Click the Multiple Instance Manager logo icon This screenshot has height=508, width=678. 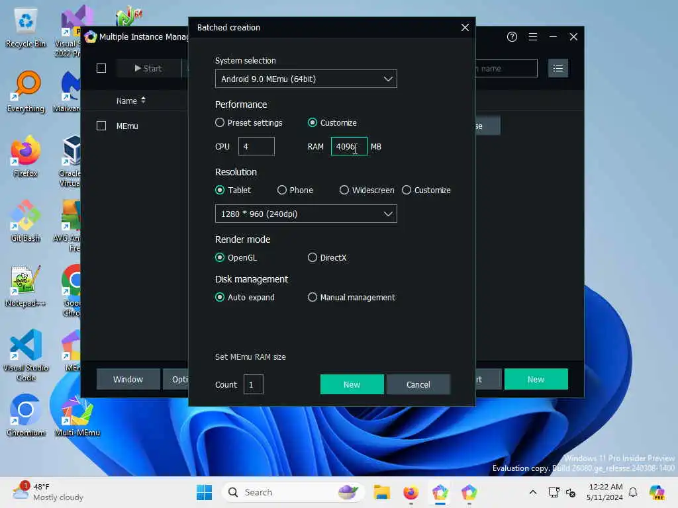pyautogui.click(x=90, y=37)
